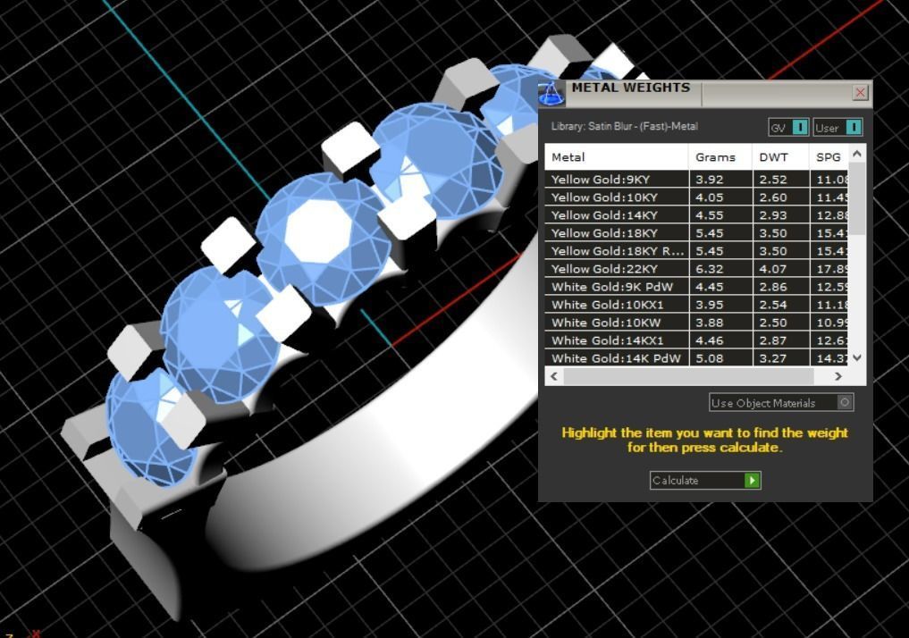
Task: Select the White Gold:14KX1 row
Action: tap(696, 340)
